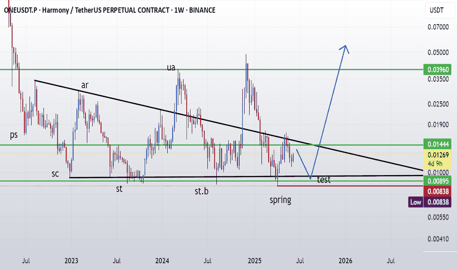Image resolution: width=457 pixels, height=269 pixels.
Task: Click the ONEUSDT.P Harmony chart title
Action: tap(109, 10)
